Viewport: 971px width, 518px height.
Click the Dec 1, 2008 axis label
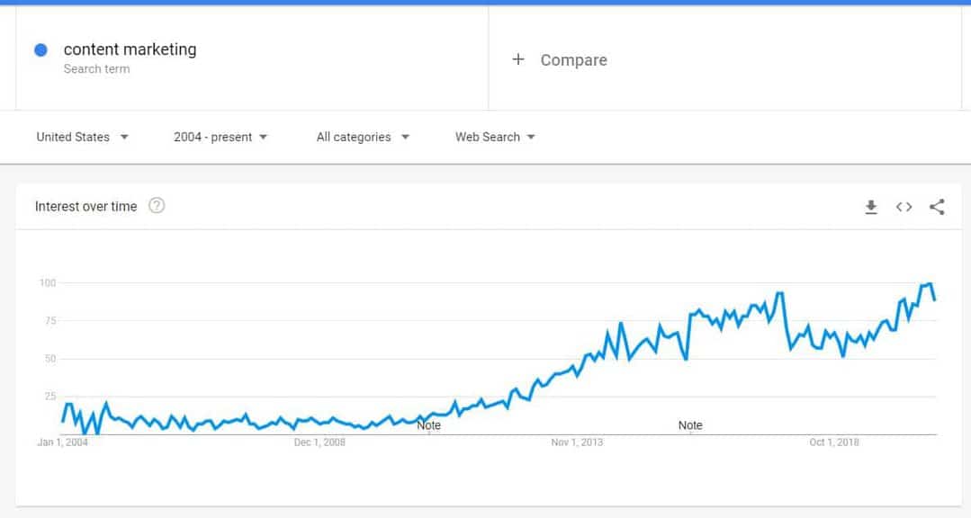(x=319, y=442)
